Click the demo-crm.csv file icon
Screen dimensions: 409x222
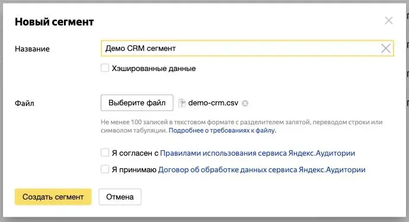tap(182, 103)
